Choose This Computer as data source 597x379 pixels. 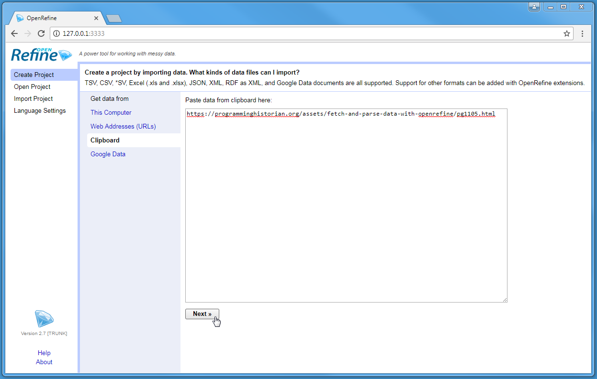111,112
